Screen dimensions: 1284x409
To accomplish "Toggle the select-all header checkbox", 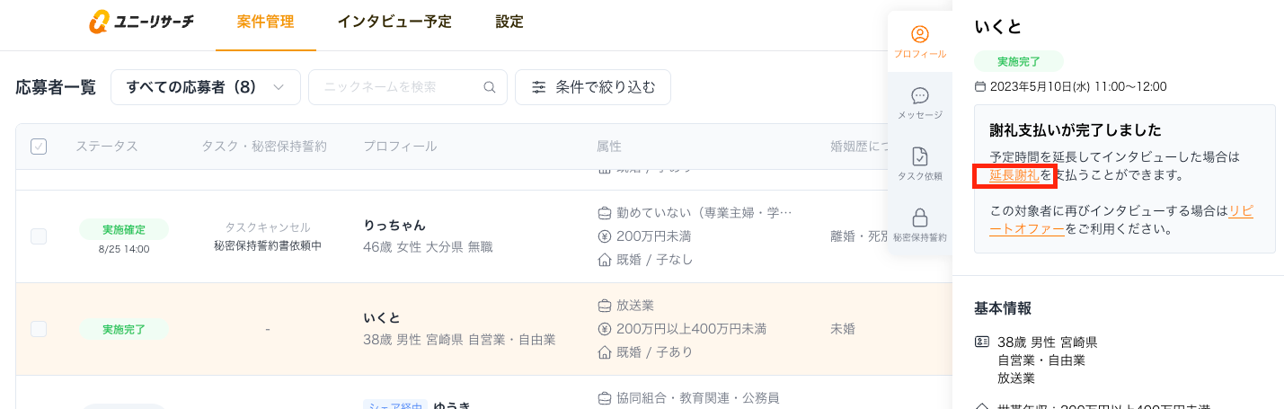I will click(x=39, y=147).
